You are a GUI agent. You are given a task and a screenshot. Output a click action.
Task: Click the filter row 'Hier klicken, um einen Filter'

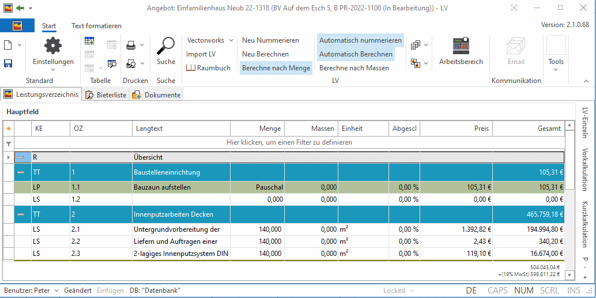click(289, 142)
